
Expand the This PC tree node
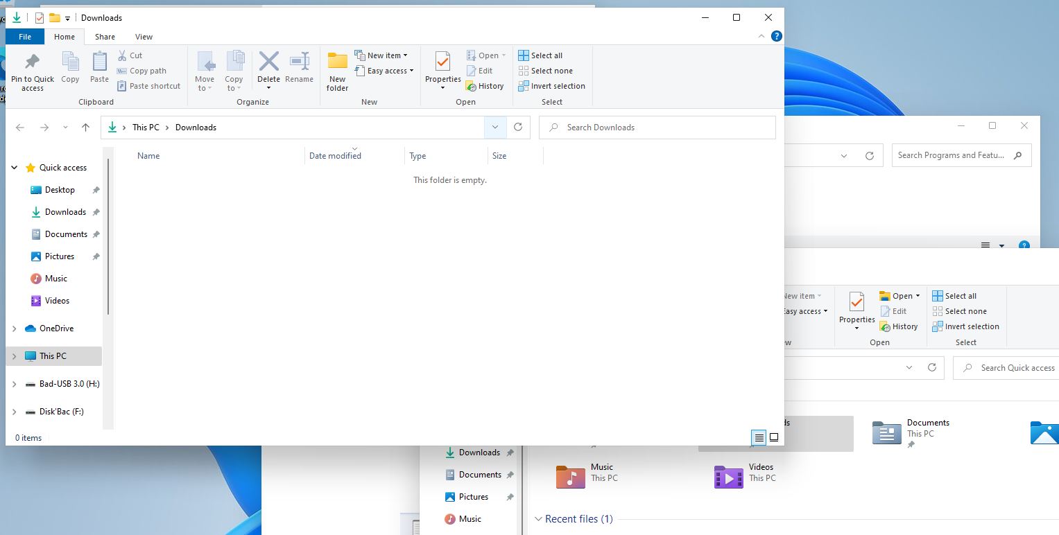tap(15, 356)
